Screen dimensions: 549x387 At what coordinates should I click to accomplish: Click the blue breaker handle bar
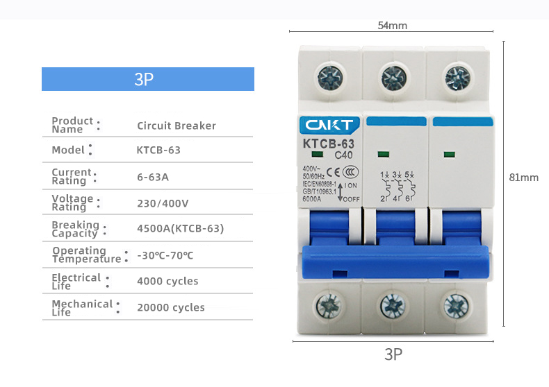pyautogui.click(x=395, y=262)
